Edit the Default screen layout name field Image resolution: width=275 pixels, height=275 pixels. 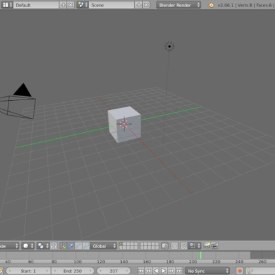(x=36, y=5)
